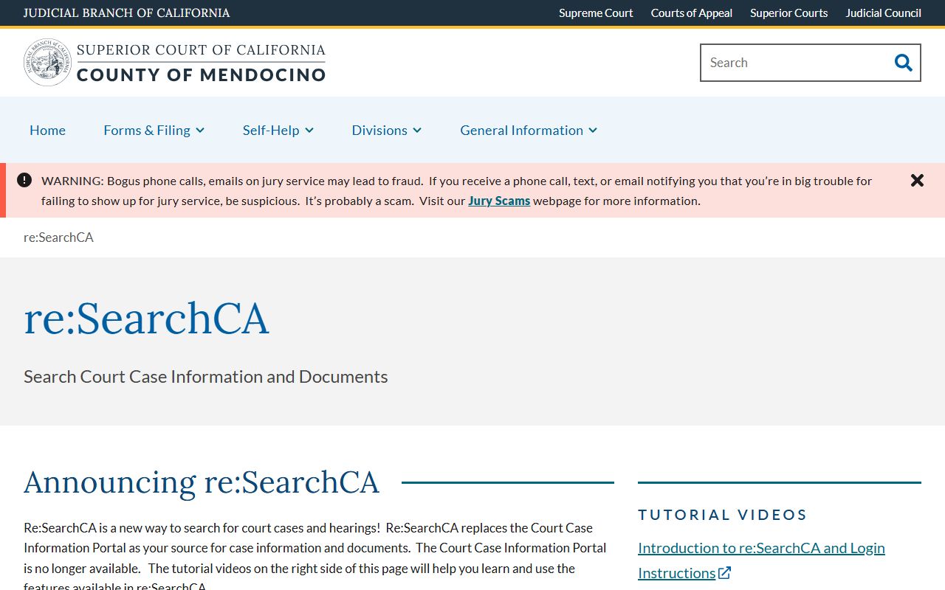The height and width of the screenshot is (590, 945).
Task: Dismiss the jury scam warning banner
Action: [917, 181]
